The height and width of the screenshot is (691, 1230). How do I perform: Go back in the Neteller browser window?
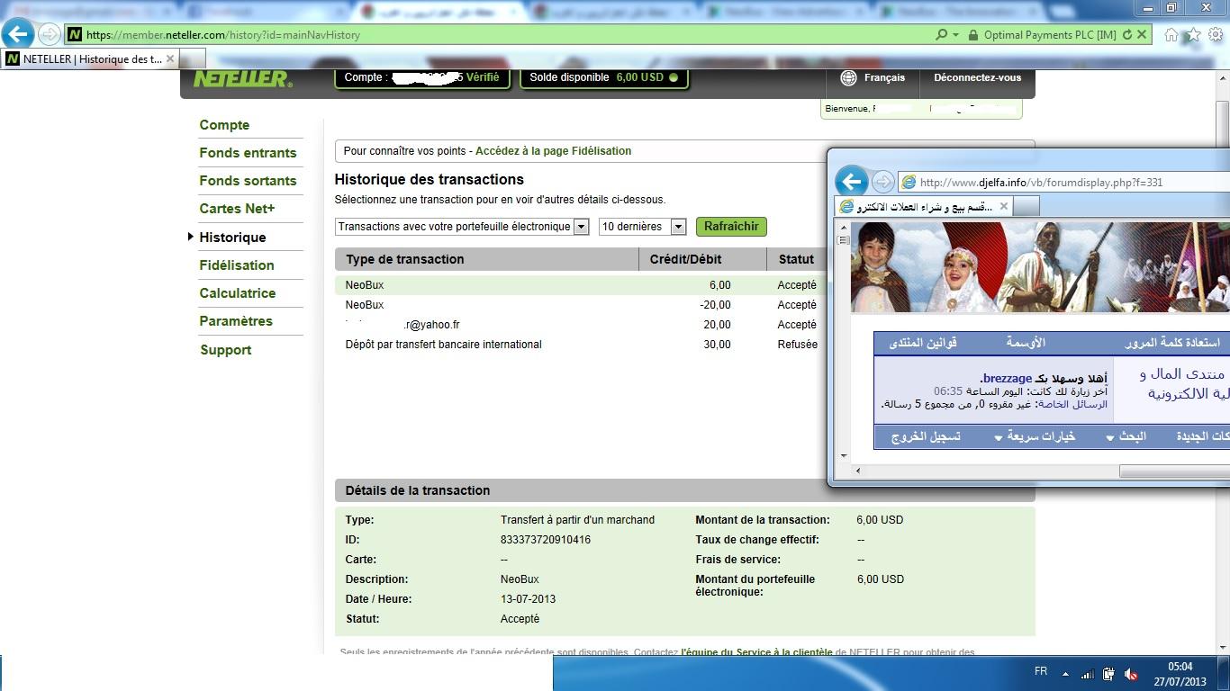pos(17,34)
